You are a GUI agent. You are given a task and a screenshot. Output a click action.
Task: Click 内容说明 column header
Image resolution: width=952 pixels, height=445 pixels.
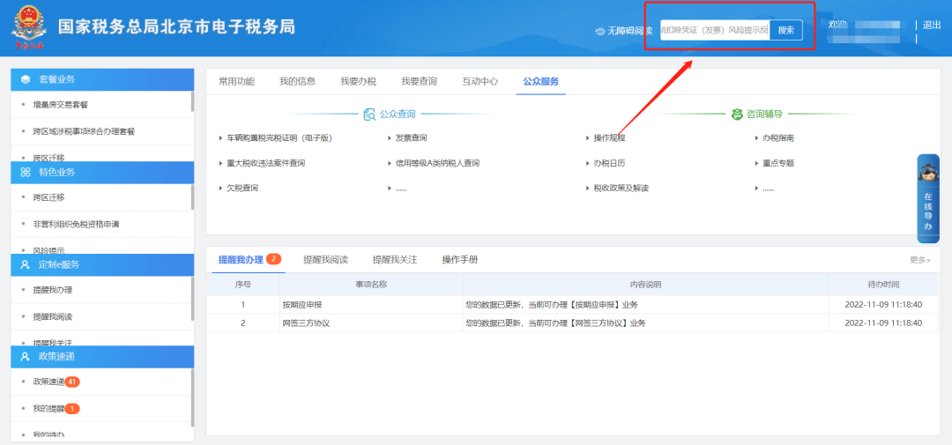[x=645, y=284]
